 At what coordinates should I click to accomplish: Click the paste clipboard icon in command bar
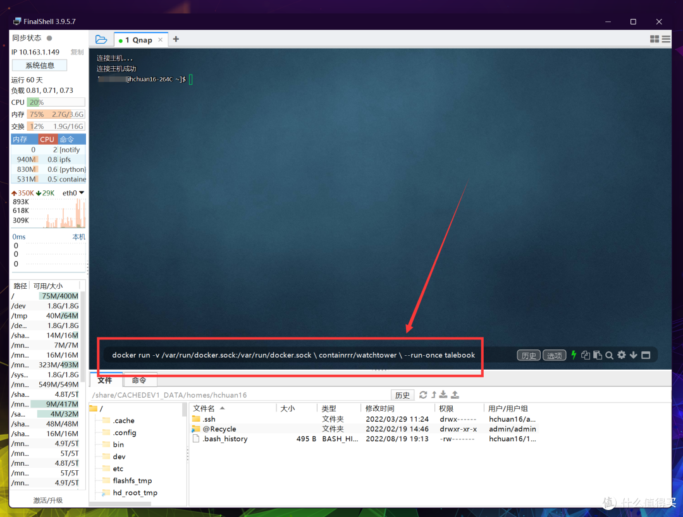point(598,355)
